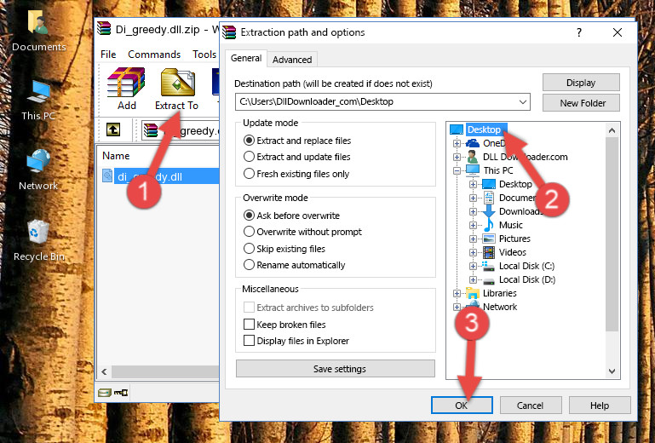655x443 pixels.
Task: Select Local Disk (C:) in tree
Action: pyautogui.click(x=526, y=266)
